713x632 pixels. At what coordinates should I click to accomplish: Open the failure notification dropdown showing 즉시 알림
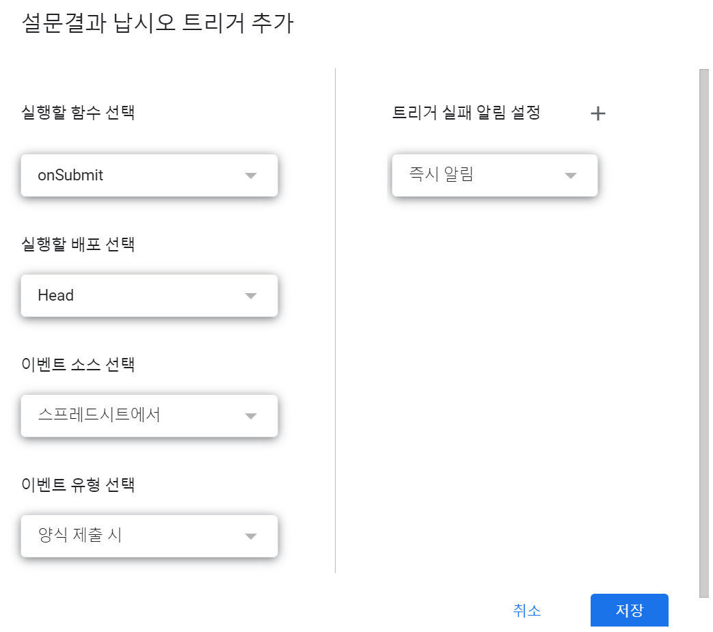click(494, 175)
